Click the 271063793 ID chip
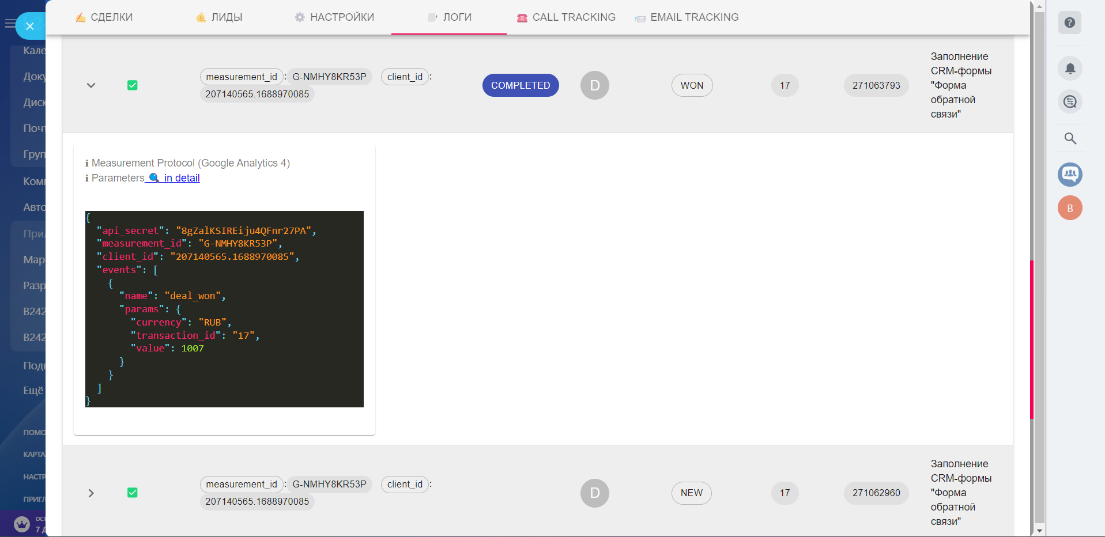Image resolution: width=1105 pixels, height=537 pixels. pyautogui.click(x=876, y=85)
